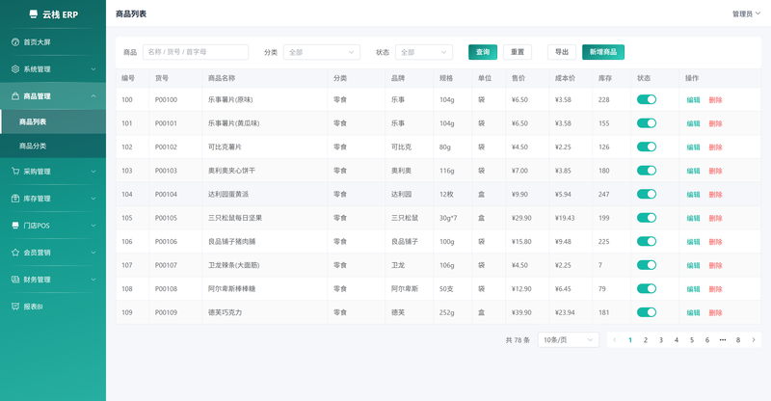
Task: Edit the product P00100 row
Action: click(693, 100)
